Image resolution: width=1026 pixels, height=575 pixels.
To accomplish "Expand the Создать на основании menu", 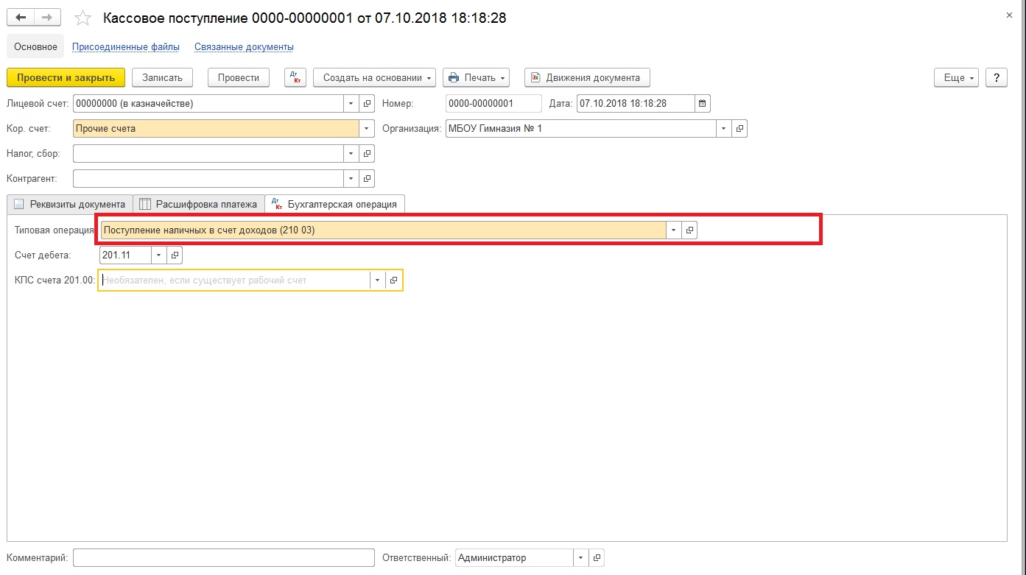I will pyautogui.click(x=374, y=78).
